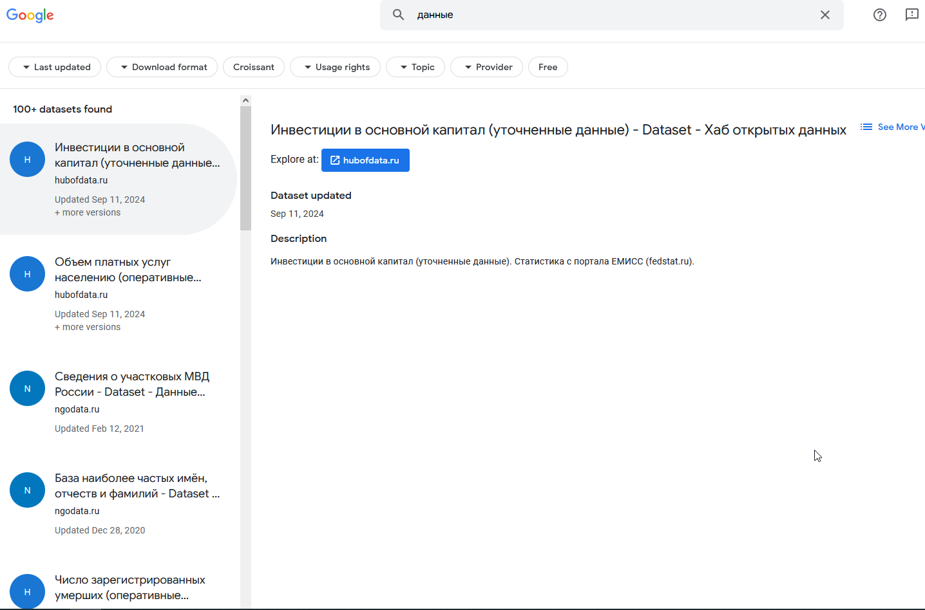The height and width of the screenshot is (610, 925).
Task: Click the description text mentioning fedstat.ru
Action: (482, 261)
